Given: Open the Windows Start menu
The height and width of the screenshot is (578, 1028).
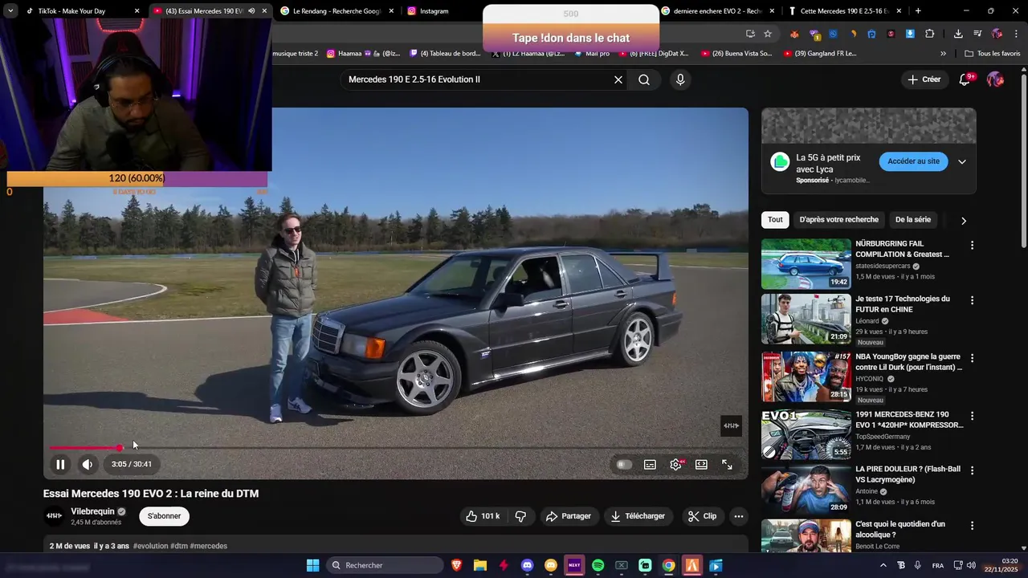Looking at the screenshot, I should coord(313,565).
